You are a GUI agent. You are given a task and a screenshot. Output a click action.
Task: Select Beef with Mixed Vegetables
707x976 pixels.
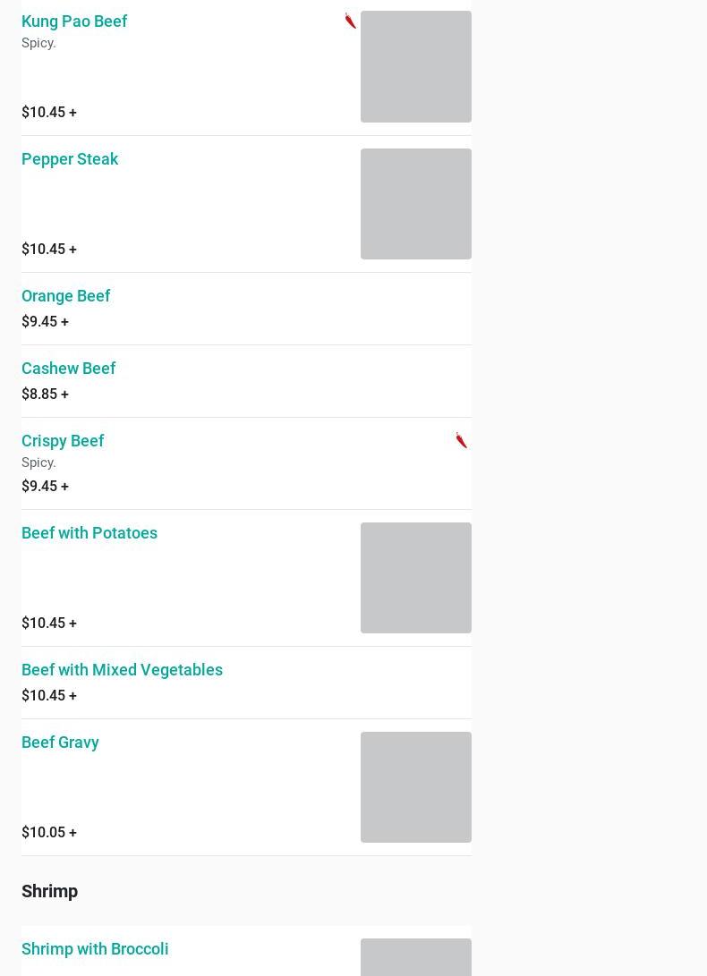[122, 670]
